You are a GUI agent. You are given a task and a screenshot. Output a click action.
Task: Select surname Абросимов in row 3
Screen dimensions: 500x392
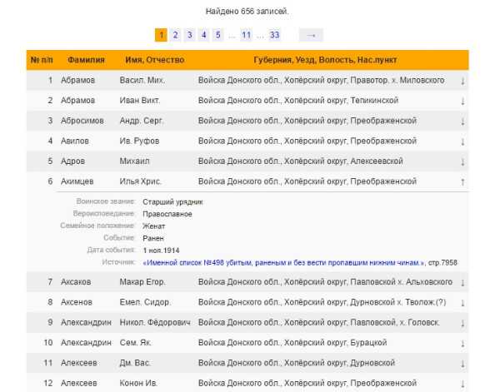82,121
